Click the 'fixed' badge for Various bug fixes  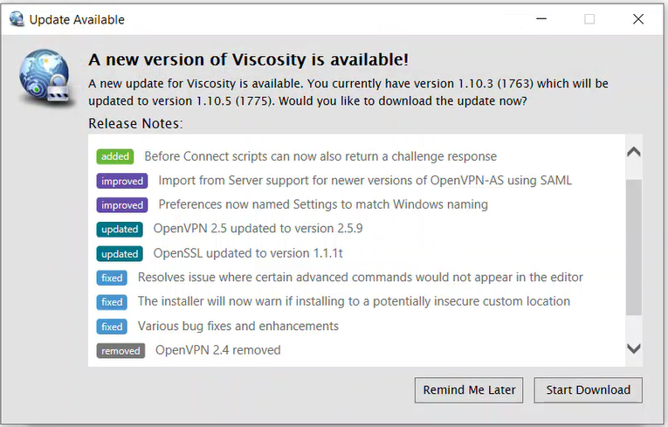[x=112, y=327]
